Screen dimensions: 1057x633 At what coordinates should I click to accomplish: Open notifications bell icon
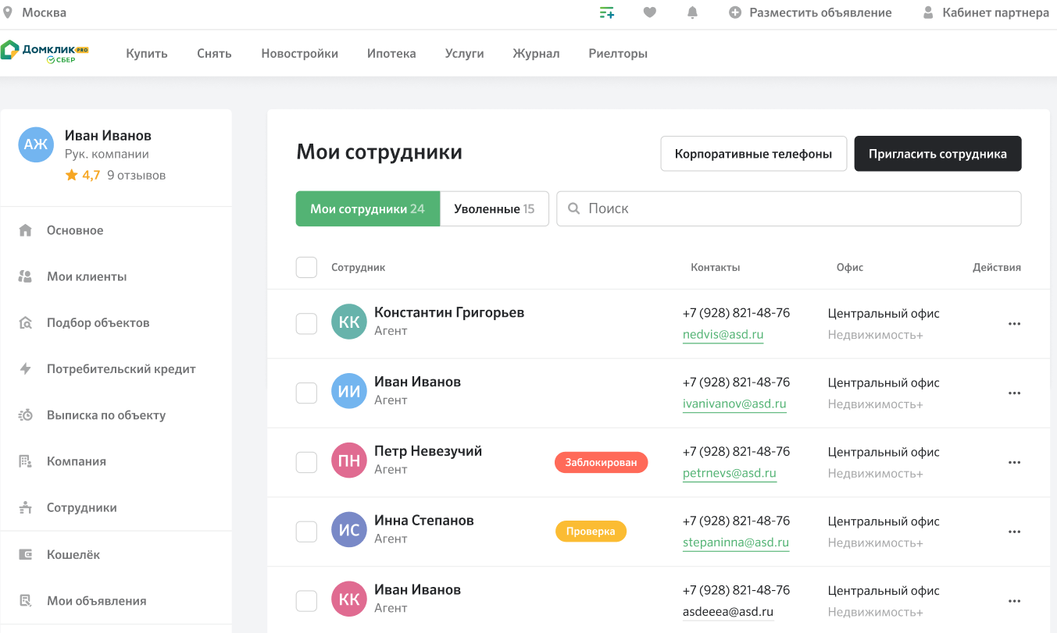692,12
